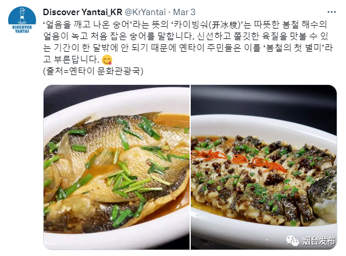This screenshot has height=256, width=346.
Task: Open the Discover Yantai_KR display name
Action: tap(83, 12)
